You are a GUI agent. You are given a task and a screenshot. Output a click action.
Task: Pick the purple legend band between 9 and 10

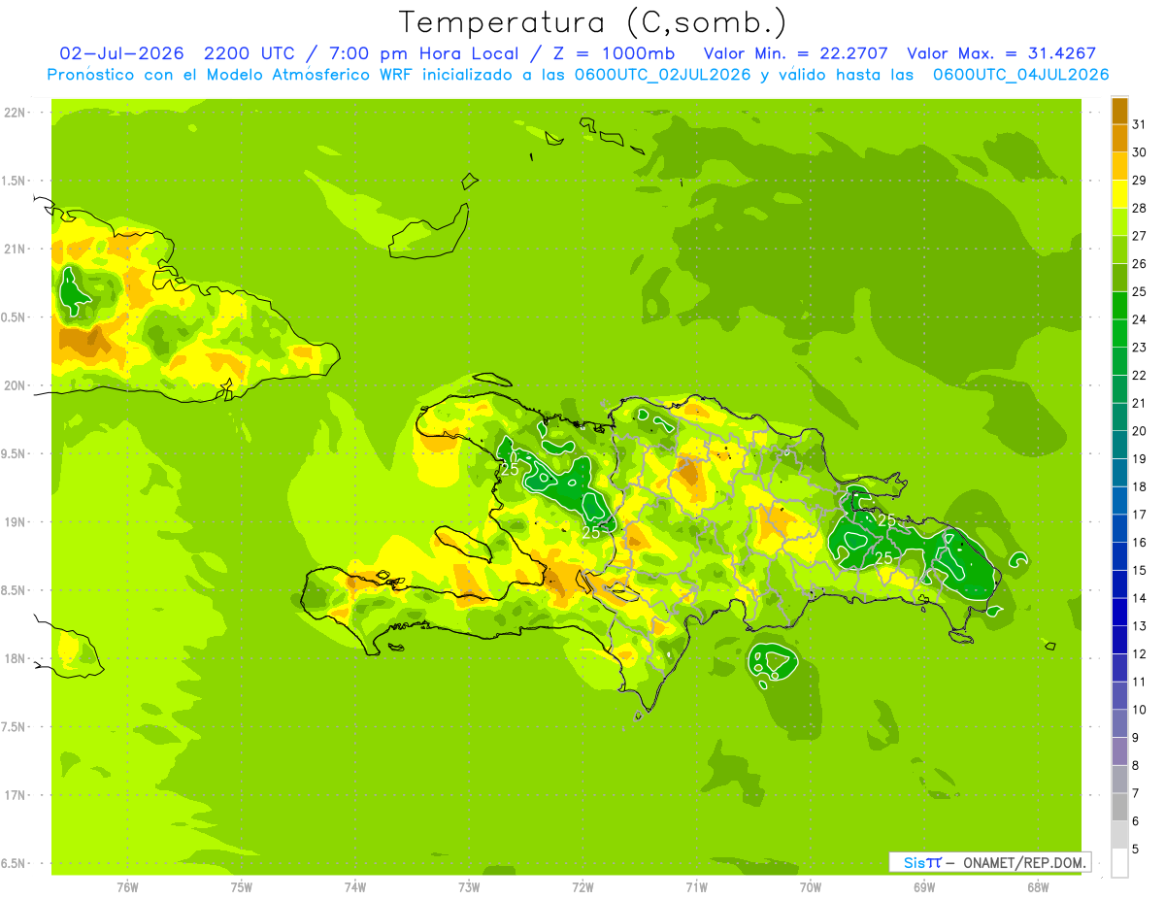1119,723
